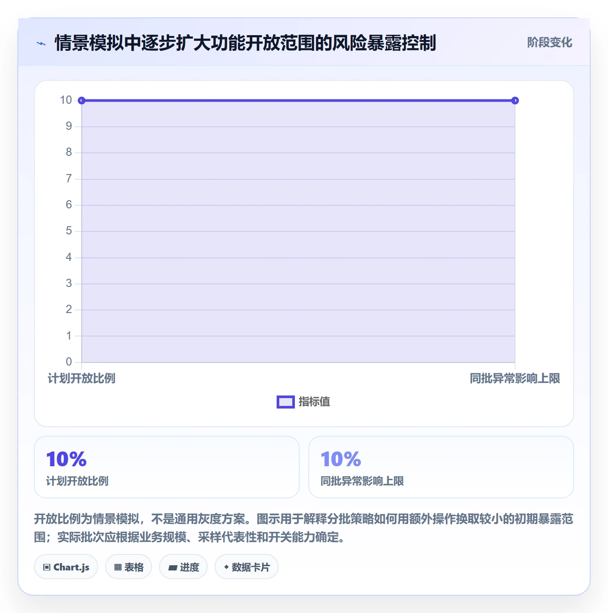The image size is (608, 613).
Task: Click the description paragraph starting 开放比例为情景模拟
Action: point(304,528)
